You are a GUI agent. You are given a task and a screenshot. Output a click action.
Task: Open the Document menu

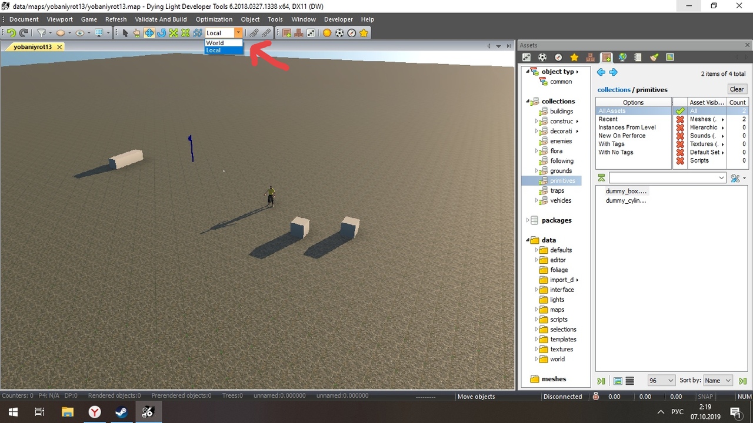coord(24,19)
